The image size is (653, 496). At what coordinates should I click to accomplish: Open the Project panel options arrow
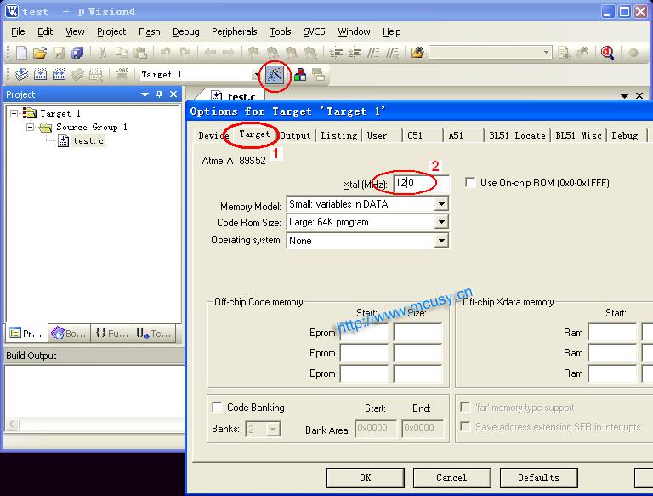(145, 94)
